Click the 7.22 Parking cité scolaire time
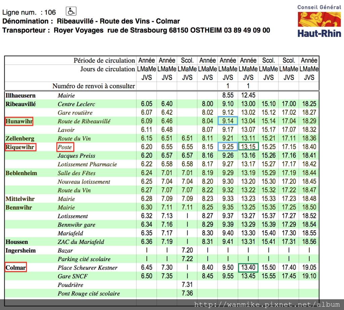This screenshot has height=310, width=344. point(187,259)
